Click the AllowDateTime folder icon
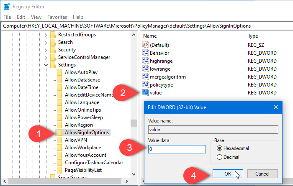 pyautogui.click(x=59, y=87)
